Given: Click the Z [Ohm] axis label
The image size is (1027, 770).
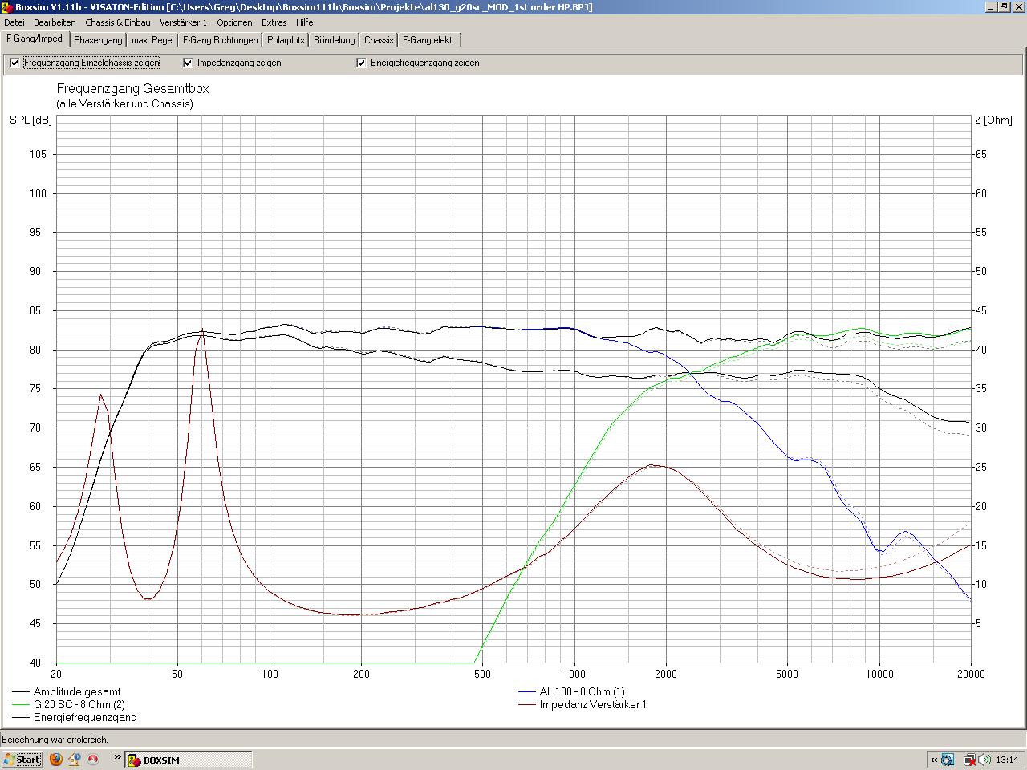Looking at the screenshot, I should tap(993, 120).
